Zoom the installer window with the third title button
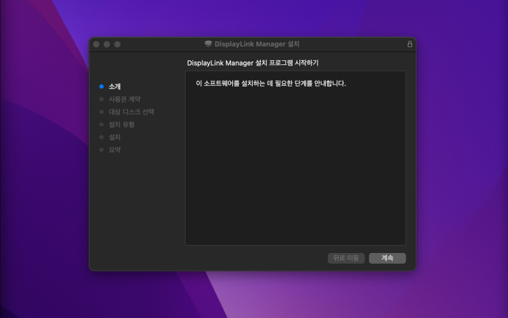This screenshot has width=508, height=318. click(x=117, y=45)
